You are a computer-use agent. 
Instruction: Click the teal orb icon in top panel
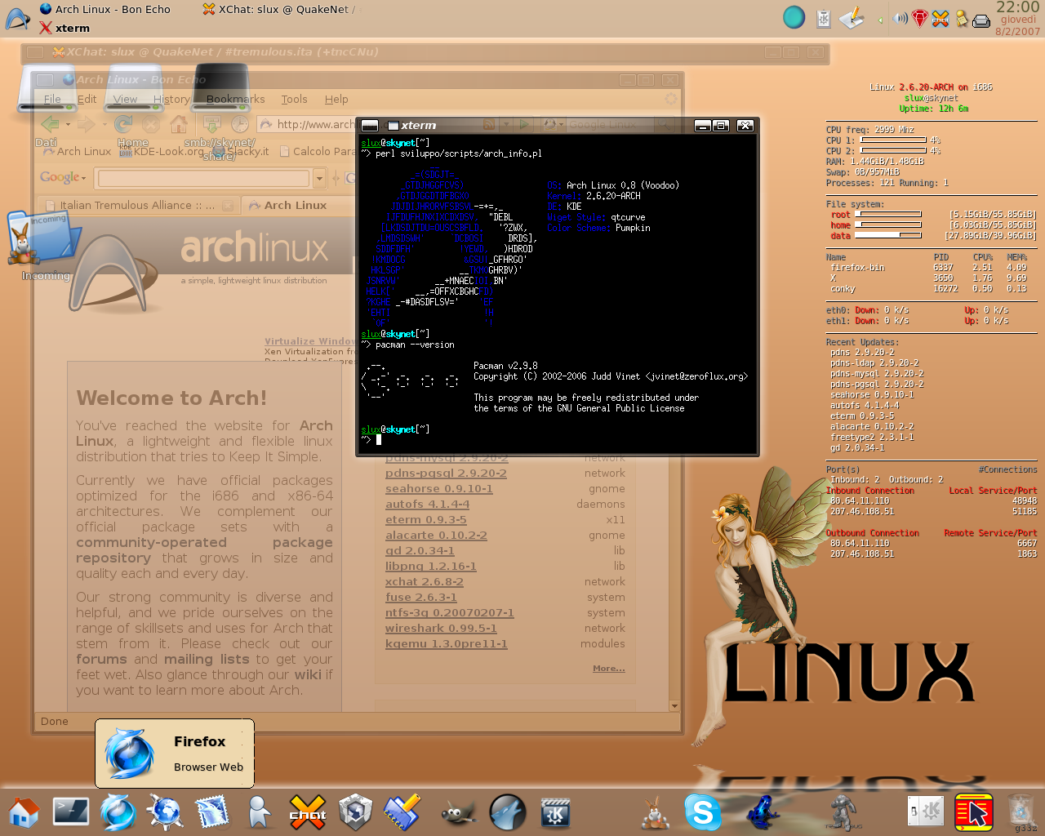pos(794,17)
